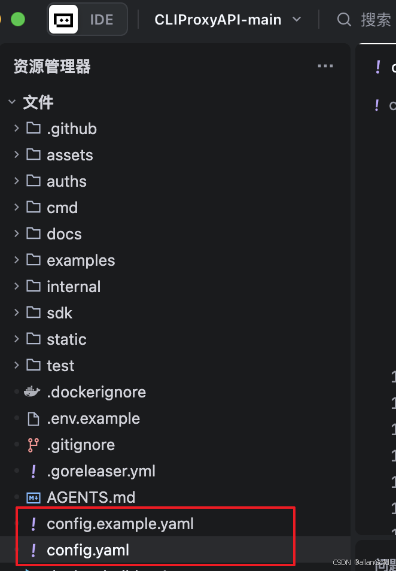Screen dimensions: 396x571
Task: Click the Docker whale icon of .dockerignore
Action: click(x=32, y=392)
